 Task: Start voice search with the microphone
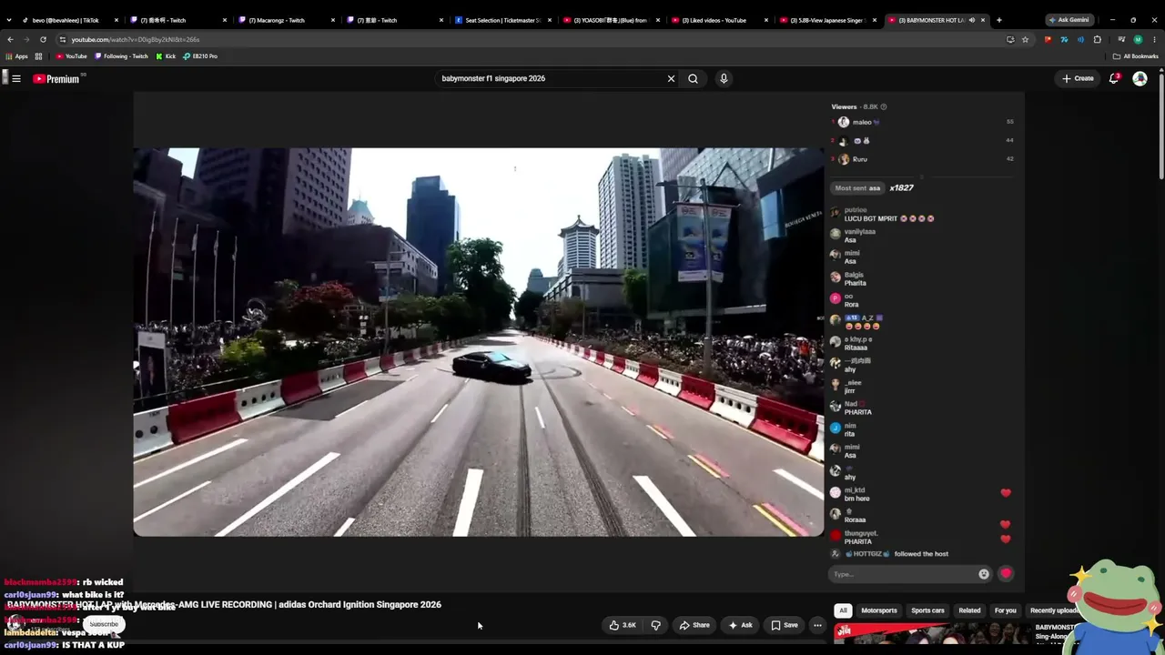tap(724, 79)
